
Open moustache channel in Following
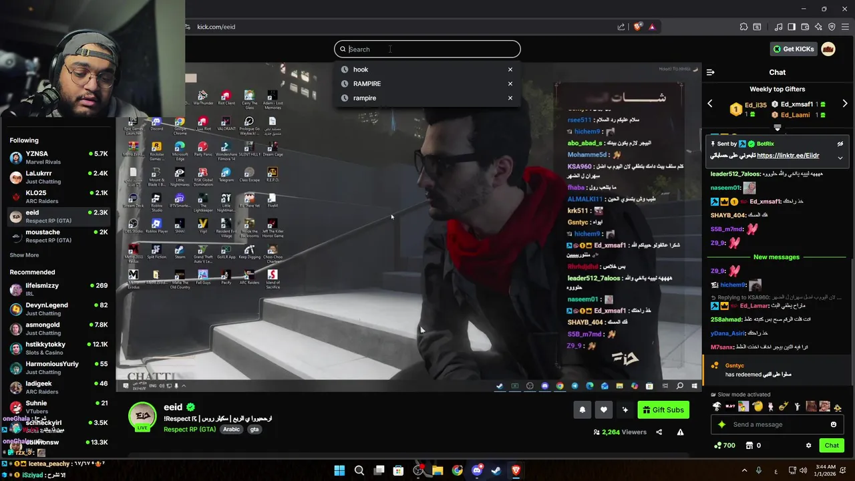[59, 236]
